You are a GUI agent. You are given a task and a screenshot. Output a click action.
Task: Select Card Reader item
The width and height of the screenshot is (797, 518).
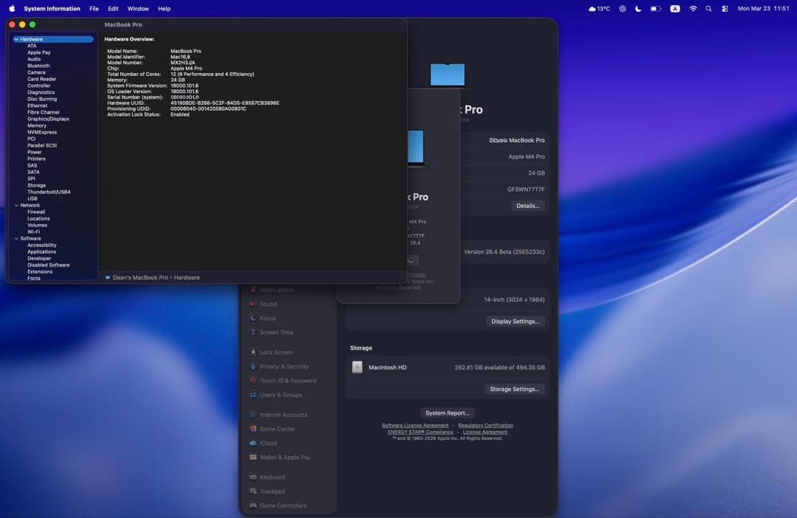tap(41, 79)
